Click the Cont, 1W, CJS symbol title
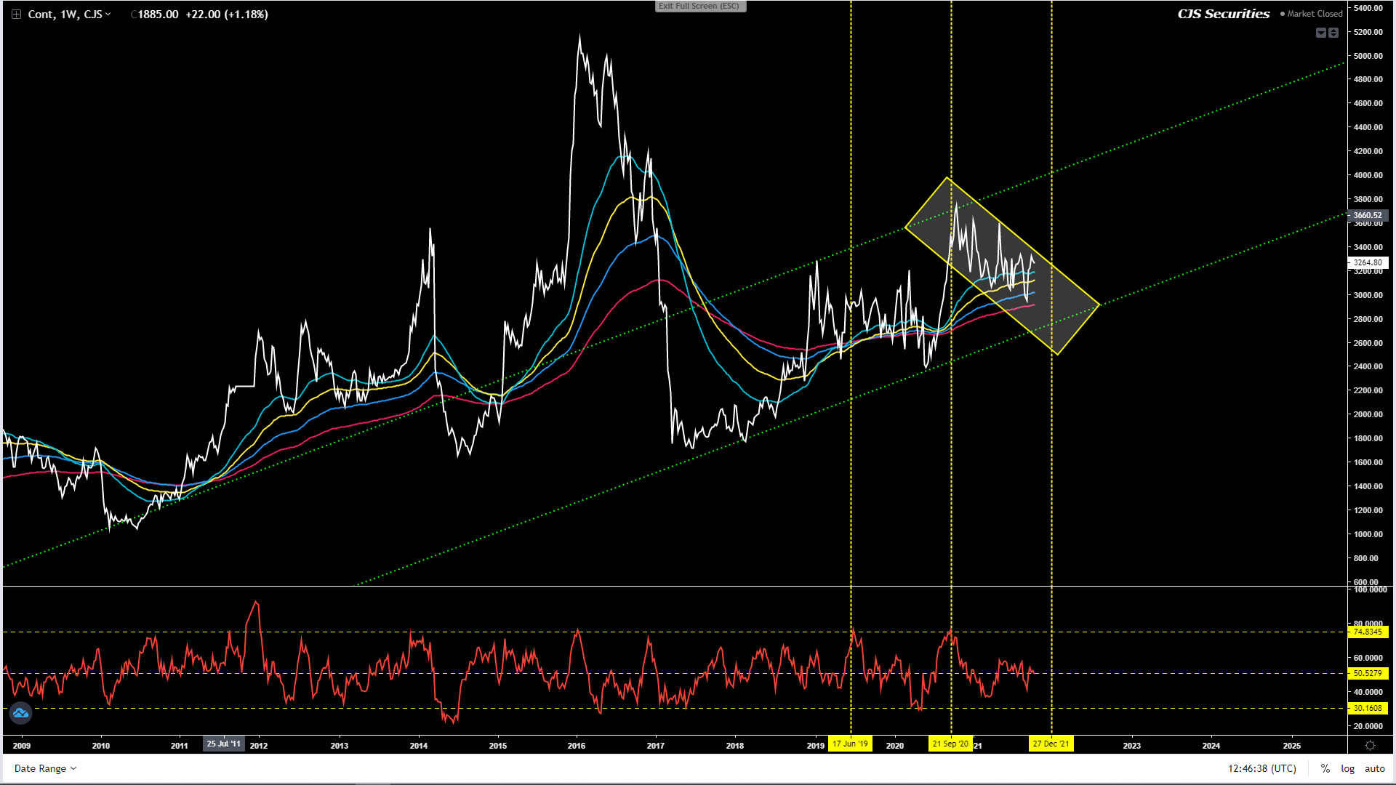The height and width of the screenshot is (785, 1396). (65, 14)
